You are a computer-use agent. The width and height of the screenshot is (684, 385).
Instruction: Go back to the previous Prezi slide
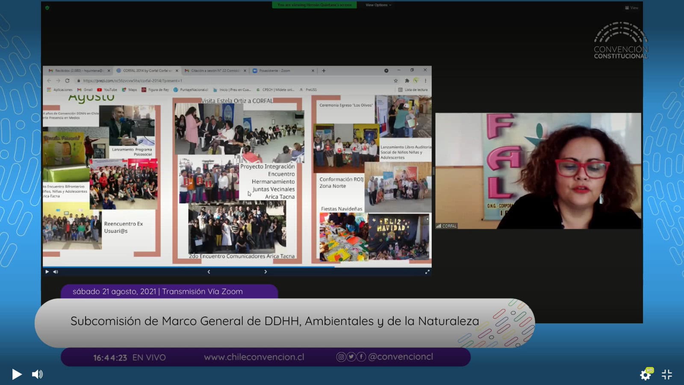click(209, 272)
